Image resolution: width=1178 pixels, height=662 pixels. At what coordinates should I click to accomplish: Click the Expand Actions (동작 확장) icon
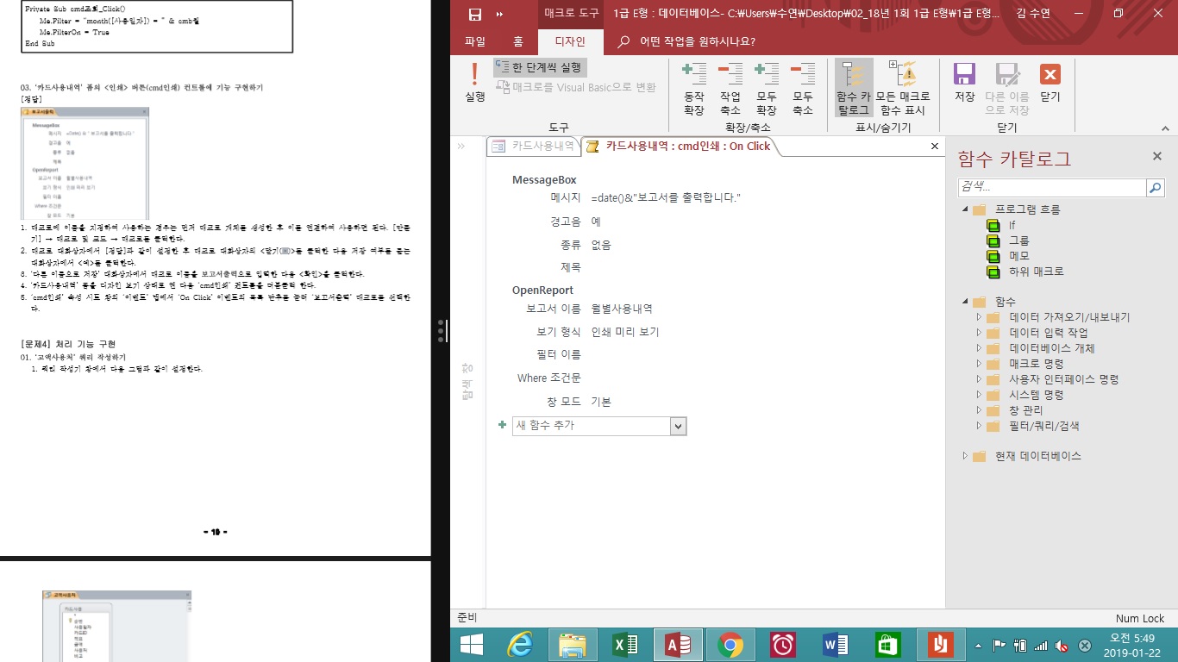click(693, 88)
